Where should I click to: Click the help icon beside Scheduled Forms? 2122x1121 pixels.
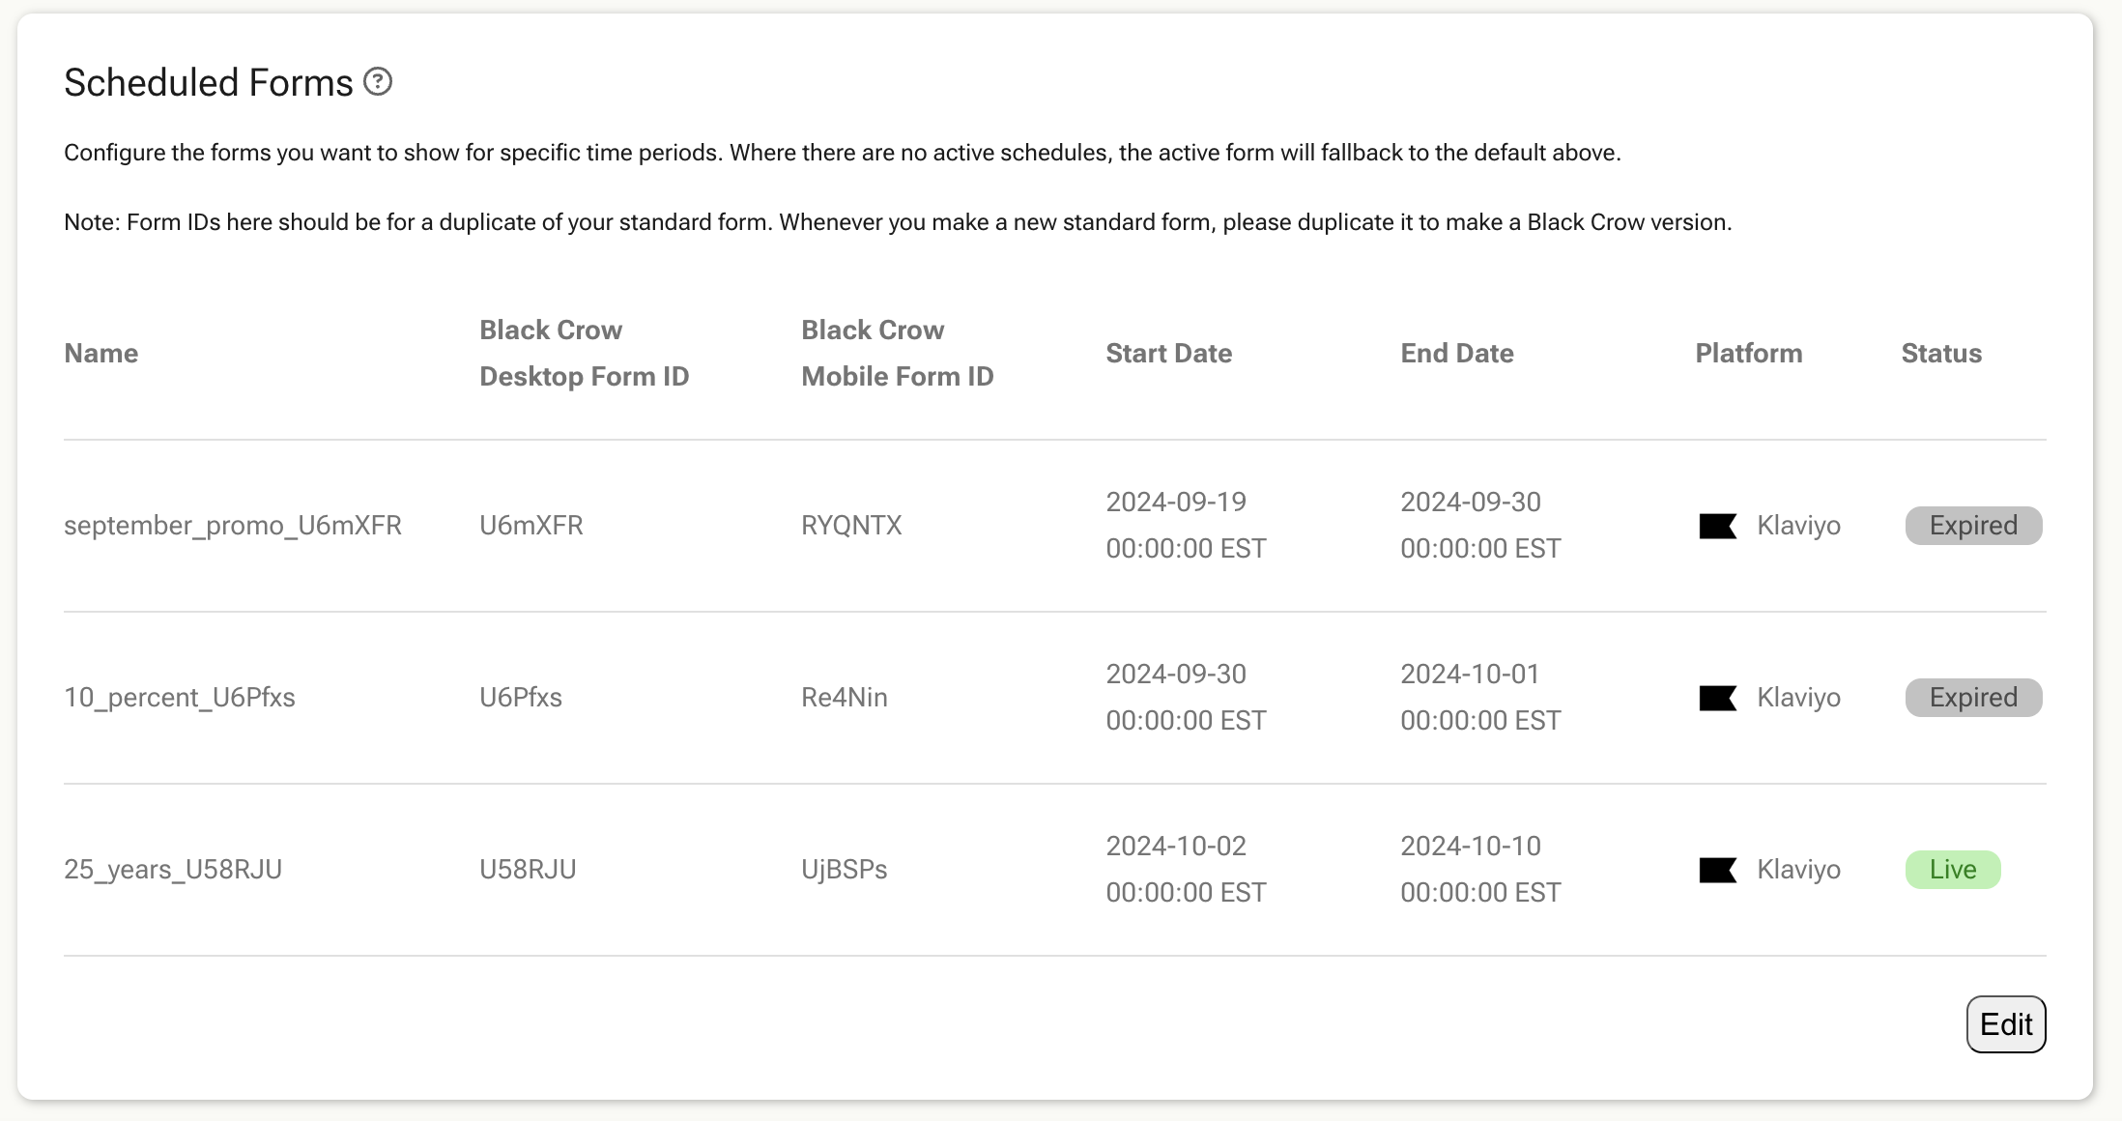tap(378, 82)
